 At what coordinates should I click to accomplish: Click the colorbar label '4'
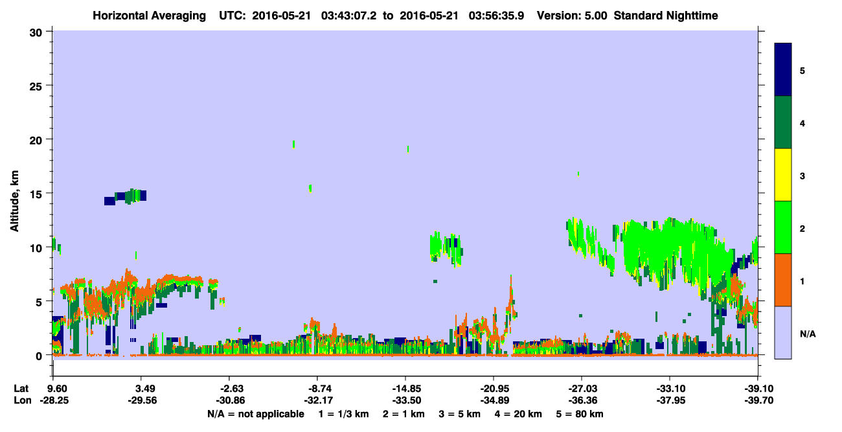[802, 122]
